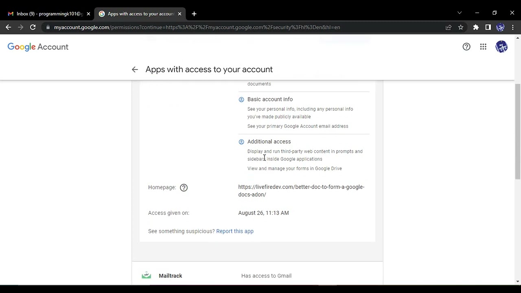
Task: Click the Basic account info icon
Action: click(241, 99)
